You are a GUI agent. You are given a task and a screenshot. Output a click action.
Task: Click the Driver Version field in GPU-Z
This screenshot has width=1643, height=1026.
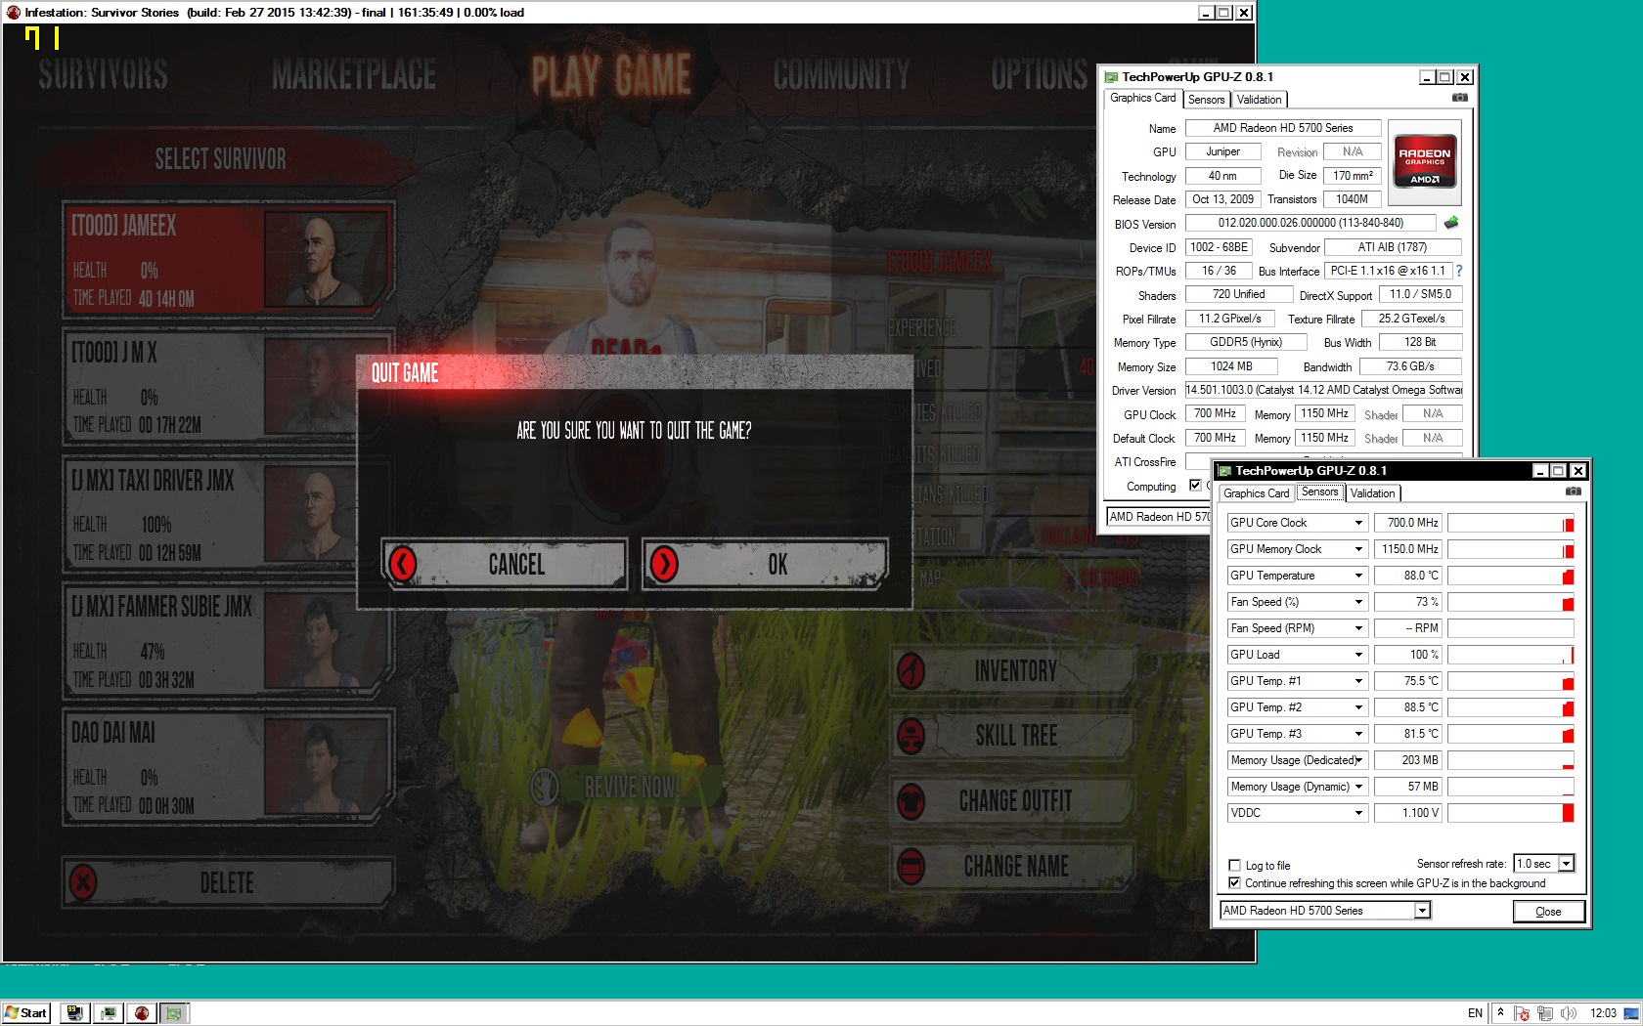[1323, 390]
